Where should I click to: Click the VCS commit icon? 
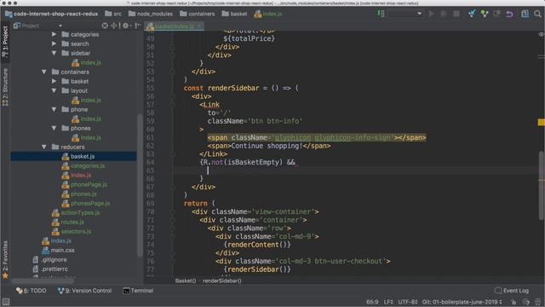point(485,14)
